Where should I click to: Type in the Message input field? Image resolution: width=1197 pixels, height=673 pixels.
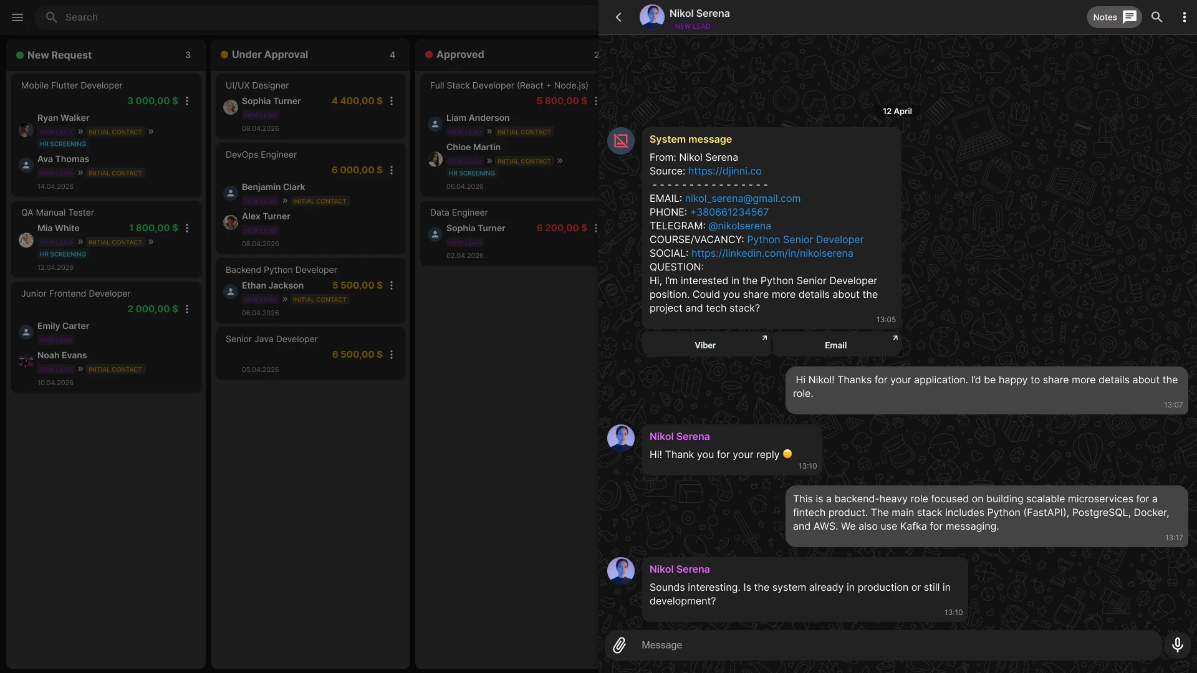[898, 645]
